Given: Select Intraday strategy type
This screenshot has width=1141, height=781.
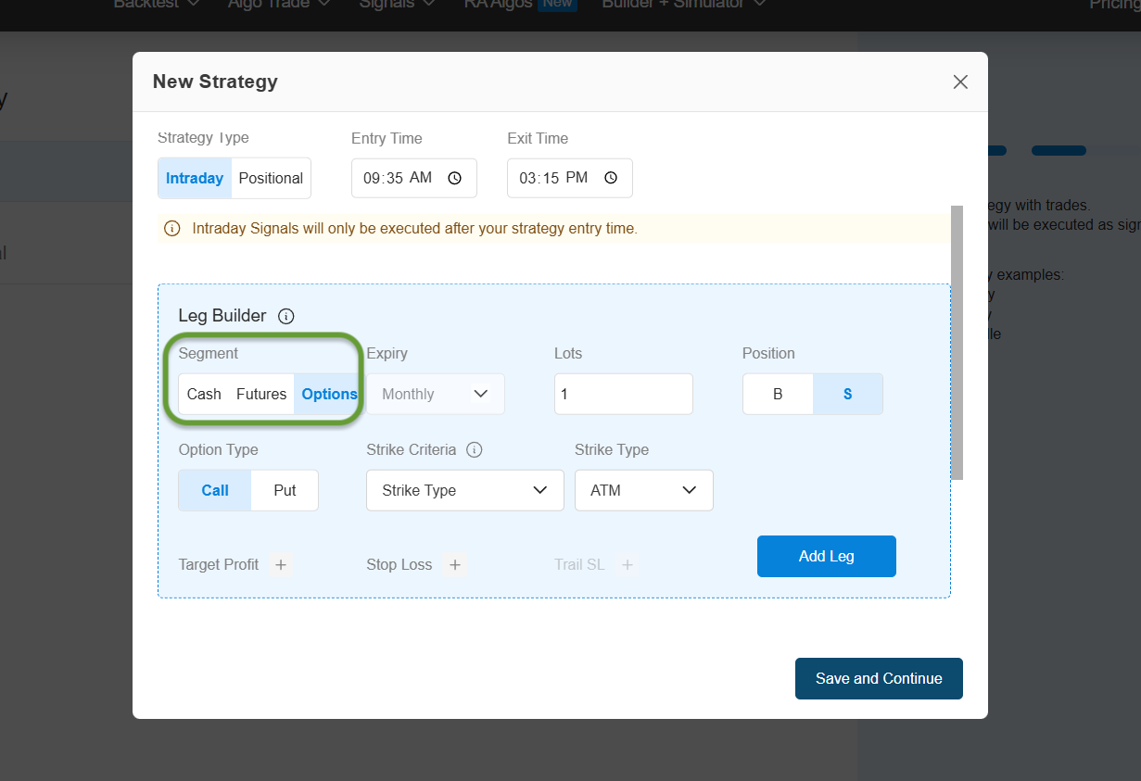Looking at the screenshot, I should (x=195, y=178).
